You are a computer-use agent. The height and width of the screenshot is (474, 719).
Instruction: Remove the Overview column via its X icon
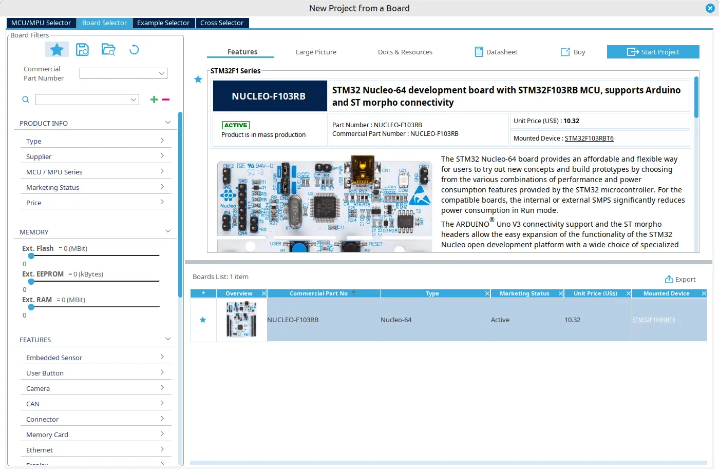tap(264, 293)
